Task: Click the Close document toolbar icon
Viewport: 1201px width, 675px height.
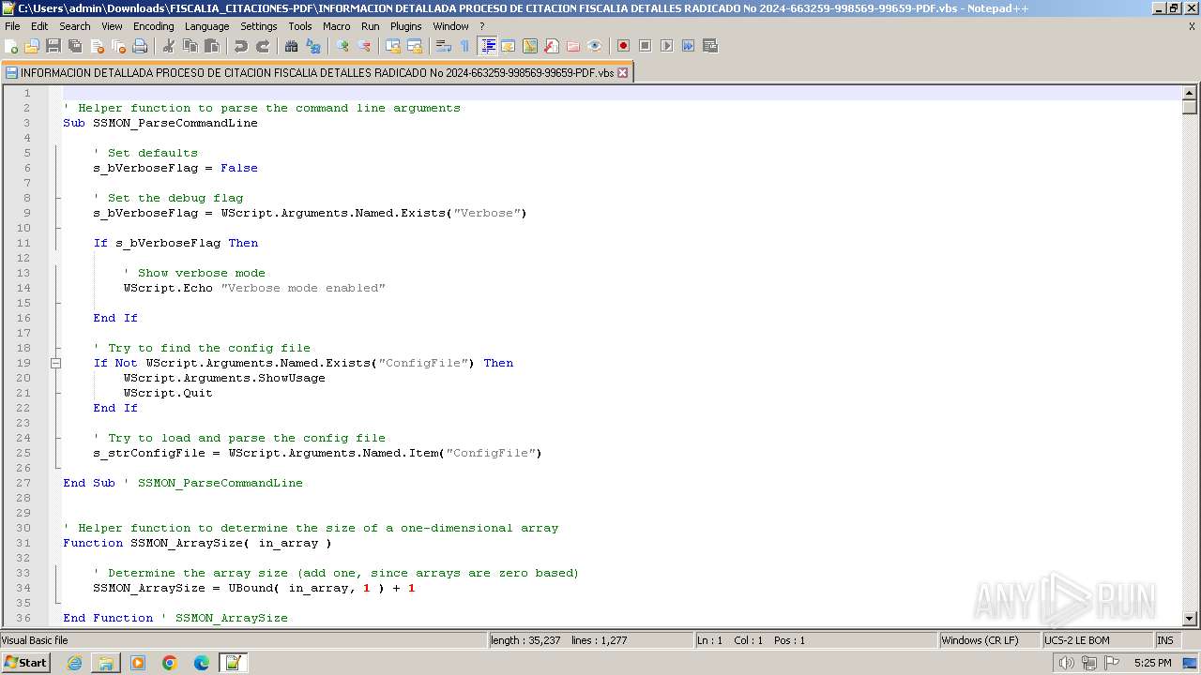Action: [97, 46]
